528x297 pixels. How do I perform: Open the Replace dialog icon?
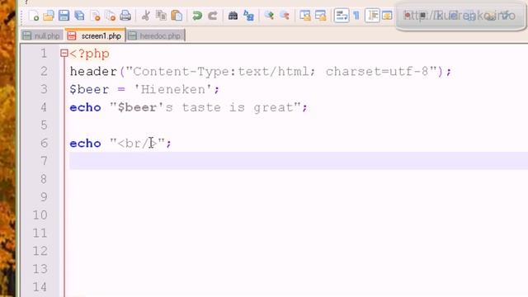(248, 16)
